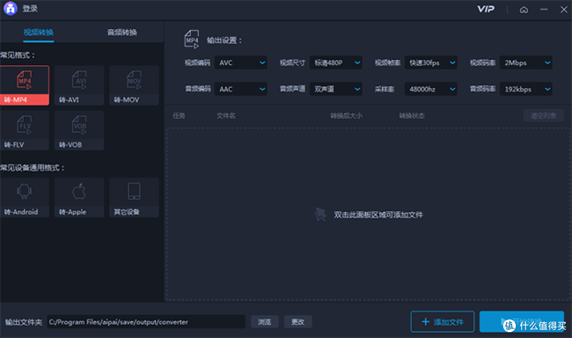Click the 添加文件 button
This screenshot has width=572, height=338.
[x=442, y=322]
